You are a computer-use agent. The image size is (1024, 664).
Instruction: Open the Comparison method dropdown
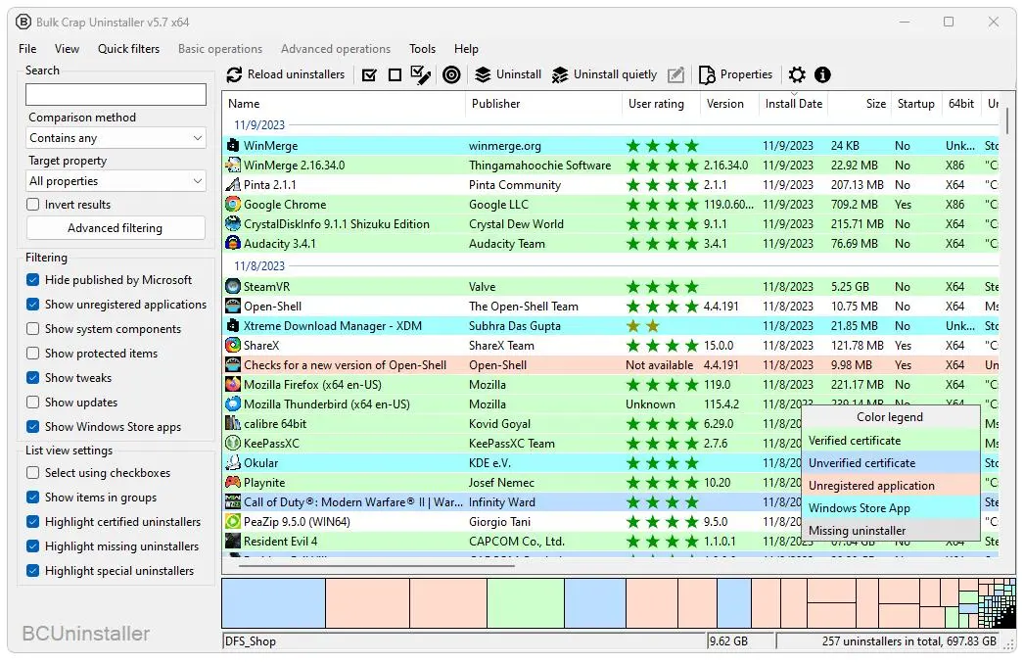click(116, 138)
